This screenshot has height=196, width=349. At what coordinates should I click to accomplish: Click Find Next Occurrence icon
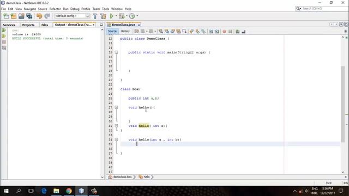pyautogui.click(x=173, y=32)
